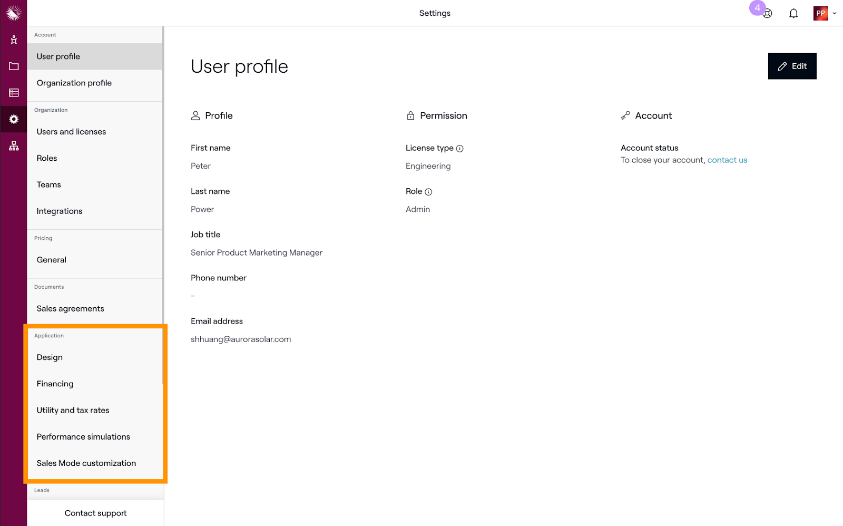Click the Edit profile button
This screenshot has height=526, width=843.
792,66
